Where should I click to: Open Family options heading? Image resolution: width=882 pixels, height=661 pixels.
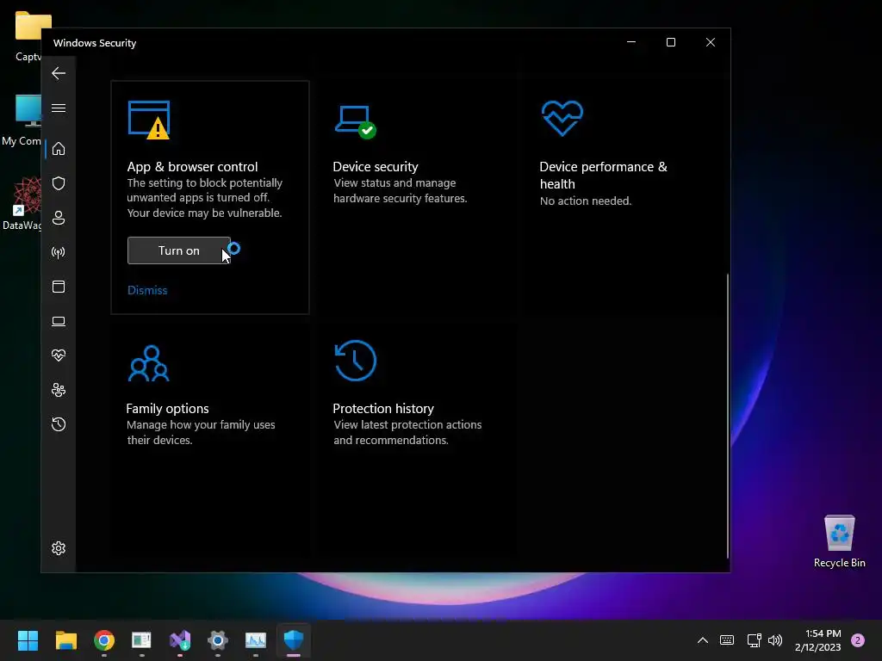168,409
